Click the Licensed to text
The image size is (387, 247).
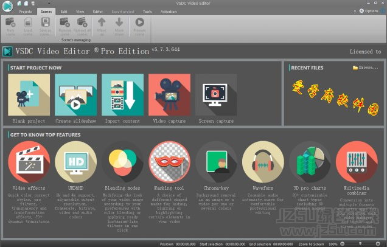click(365, 52)
